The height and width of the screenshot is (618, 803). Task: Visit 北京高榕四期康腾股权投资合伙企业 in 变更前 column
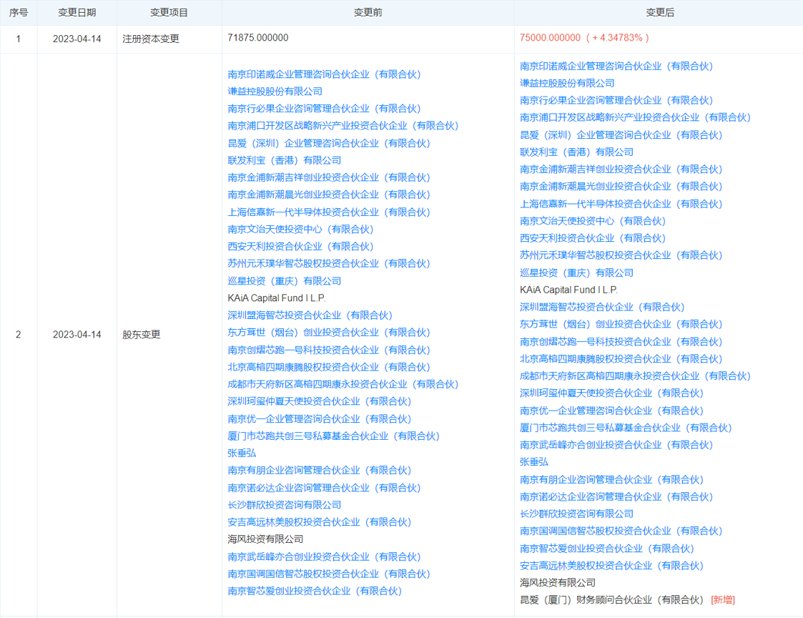tap(329, 367)
